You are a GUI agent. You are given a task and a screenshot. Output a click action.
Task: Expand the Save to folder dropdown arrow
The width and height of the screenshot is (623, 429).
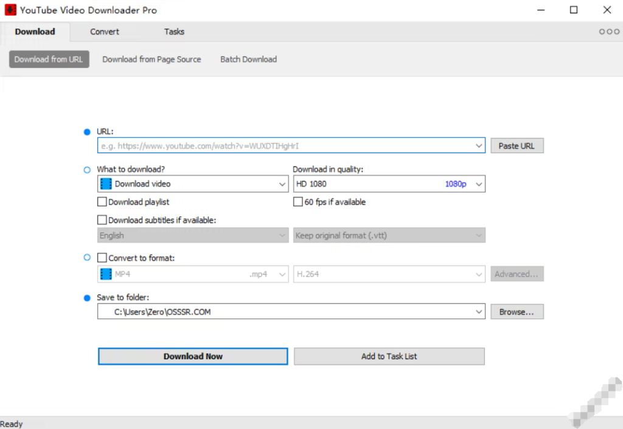(x=479, y=312)
